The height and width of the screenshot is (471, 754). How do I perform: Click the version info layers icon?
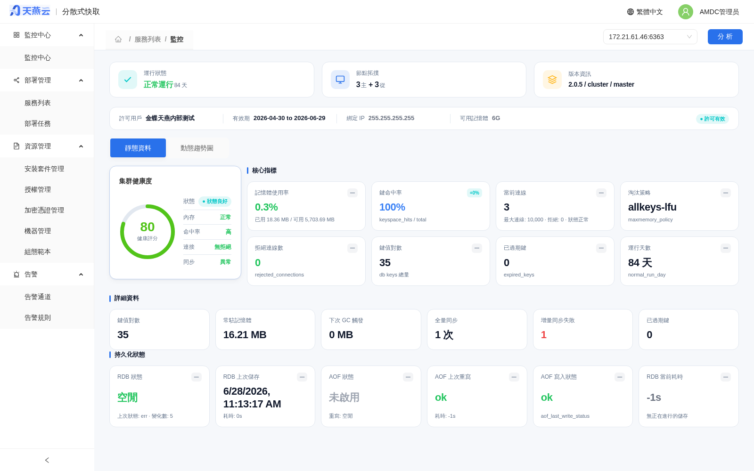552,80
